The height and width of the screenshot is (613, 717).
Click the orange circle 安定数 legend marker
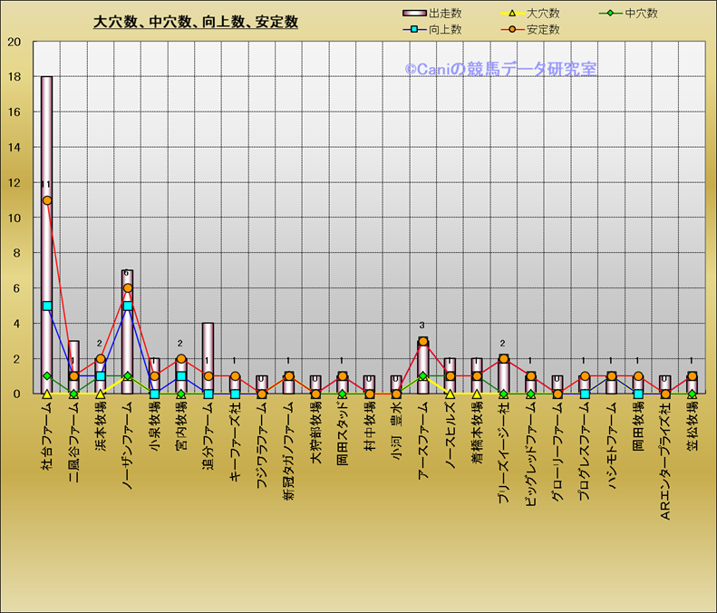tap(511, 30)
